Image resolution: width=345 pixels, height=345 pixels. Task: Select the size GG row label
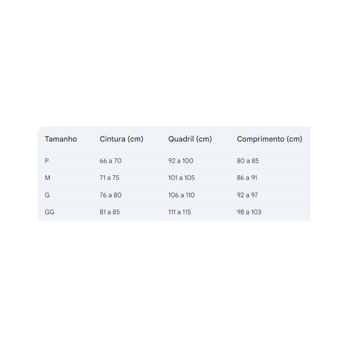49,212
